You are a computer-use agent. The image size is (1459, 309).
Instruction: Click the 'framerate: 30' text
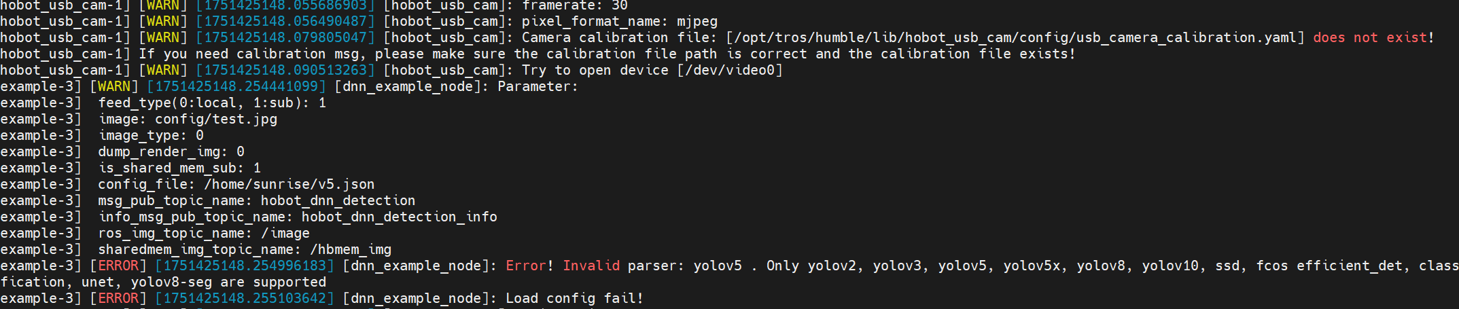click(x=575, y=6)
